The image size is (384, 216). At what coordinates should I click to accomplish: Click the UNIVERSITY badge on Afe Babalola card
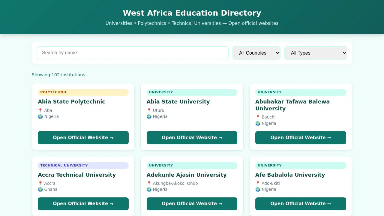(301, 166)
